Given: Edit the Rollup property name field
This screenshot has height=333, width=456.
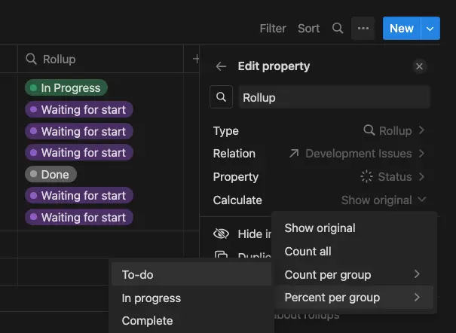Looking at the screenshot, I should [x=334, y=97].
